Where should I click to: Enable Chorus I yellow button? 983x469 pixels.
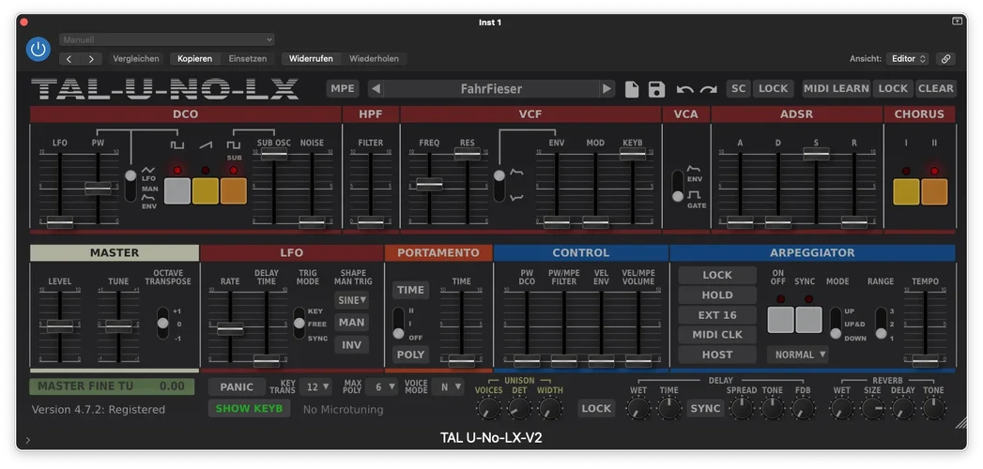coord(906,191)
